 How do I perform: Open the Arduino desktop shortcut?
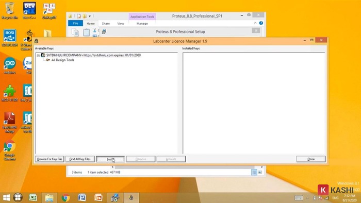[10, 66]
